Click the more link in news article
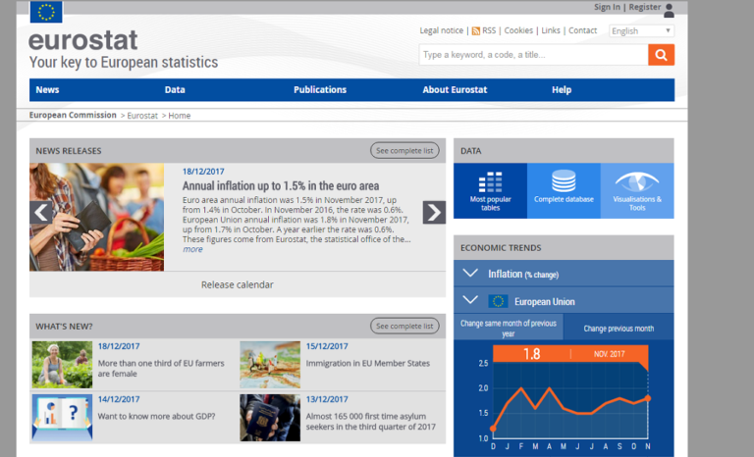The width and height of the screenshot is (754, 457). tap(192, 249)
